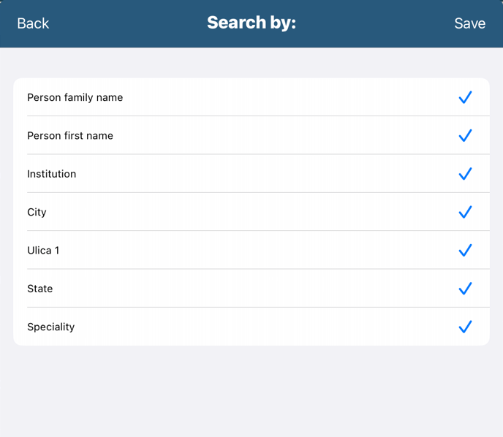503x437 pixels.
Task: Click the "Search by:" title heading
Action: (251, 23)
